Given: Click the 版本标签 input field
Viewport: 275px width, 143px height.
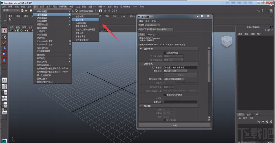Looking at the screenshot, I should (180, 102).
